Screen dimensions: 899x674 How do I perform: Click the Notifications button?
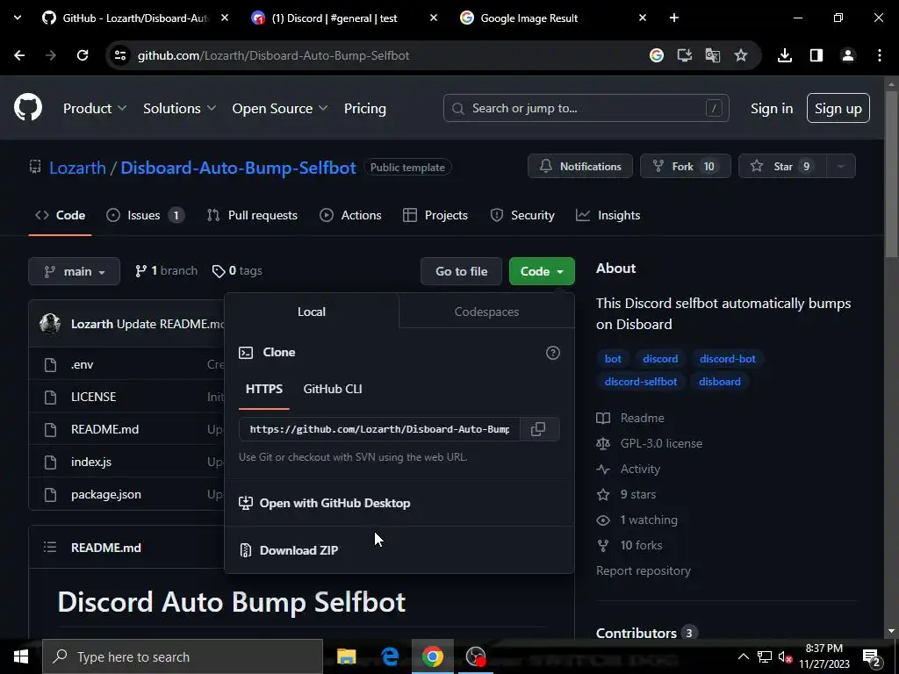click(580, 166)
